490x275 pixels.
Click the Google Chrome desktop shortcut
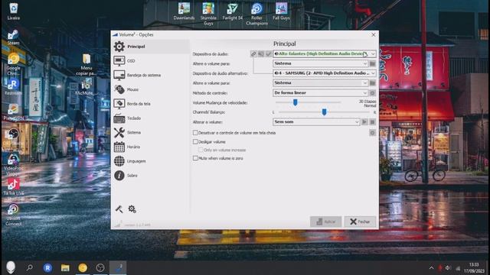14,64
